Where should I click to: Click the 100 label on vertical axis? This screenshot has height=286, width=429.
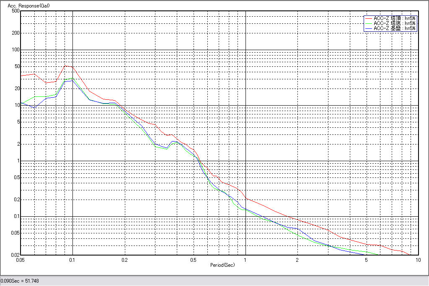[x=16, y=50]
